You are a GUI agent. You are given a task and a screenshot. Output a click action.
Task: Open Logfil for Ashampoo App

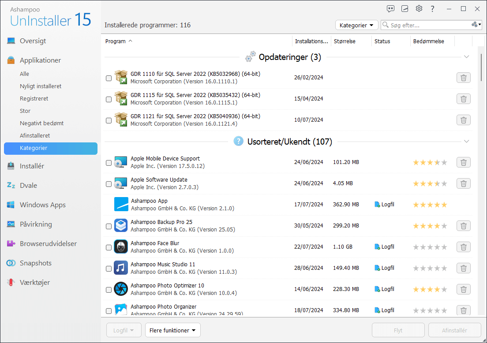coord(385,204)
